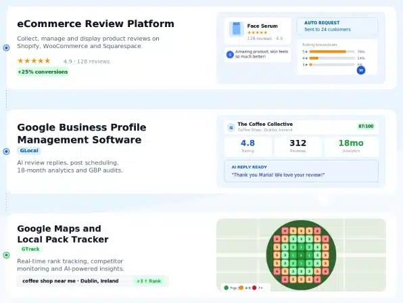Click The Coffee Collective business name
This screenshot has height=303, width=403.
click(x=265, y=124)
